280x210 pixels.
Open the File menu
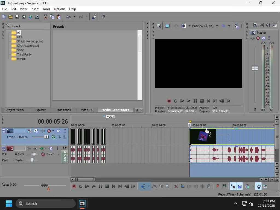(4, 9)
